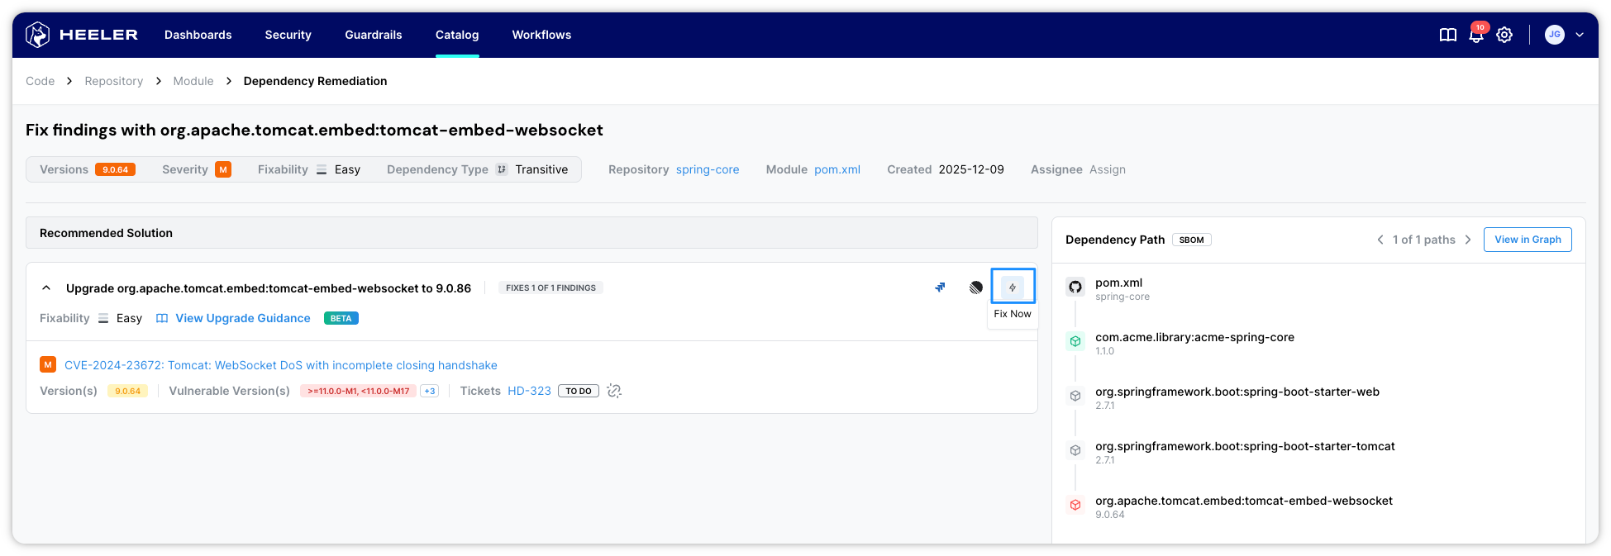Go to next dependency path
Viewport: 1611px width, 556px height.
[1468, 240]
